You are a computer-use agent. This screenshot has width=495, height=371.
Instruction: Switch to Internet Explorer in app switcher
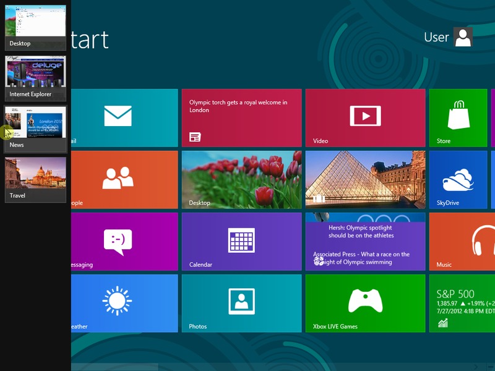tap(35, 77)
